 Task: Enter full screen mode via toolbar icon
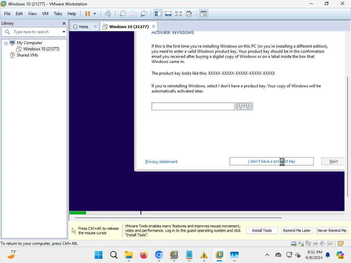[178, 14]
